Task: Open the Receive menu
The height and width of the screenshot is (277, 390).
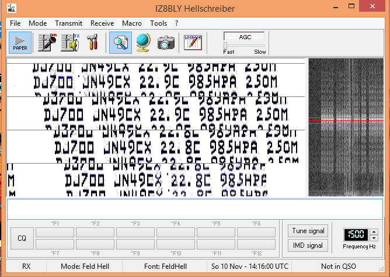Action: [102, 23]
